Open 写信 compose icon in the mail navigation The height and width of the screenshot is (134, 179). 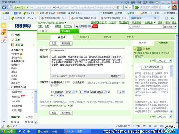pyautogui.click(x=12, y=40)
